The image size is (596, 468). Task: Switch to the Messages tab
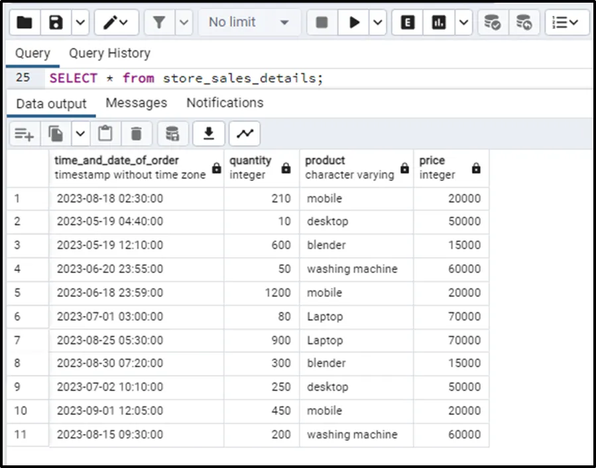click(136, 103)
